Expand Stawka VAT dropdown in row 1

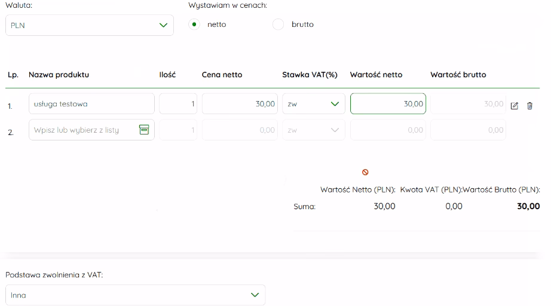[314, 104]
